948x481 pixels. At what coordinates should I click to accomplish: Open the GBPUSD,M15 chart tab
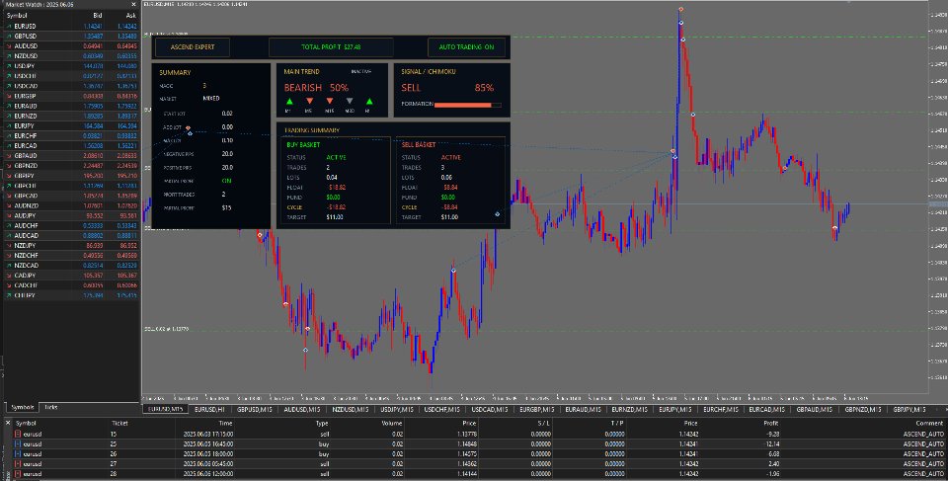pyautogui.click(x=255, y=410)
